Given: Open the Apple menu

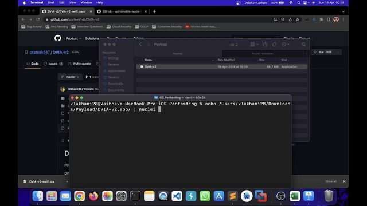Looking at the screenshot, I should (x=24, y=3).
